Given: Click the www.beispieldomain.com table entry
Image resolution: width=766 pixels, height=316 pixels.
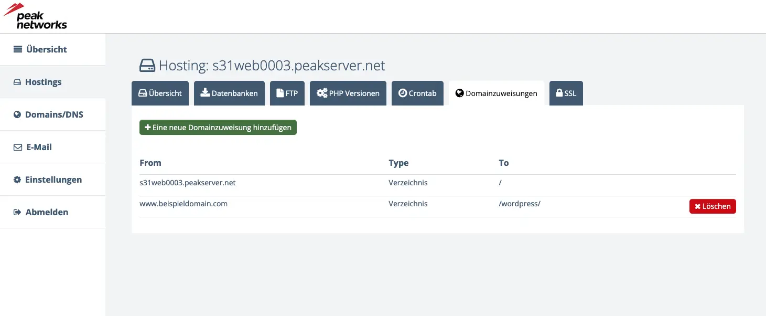Looking at the screenshot, I should 184,204.
